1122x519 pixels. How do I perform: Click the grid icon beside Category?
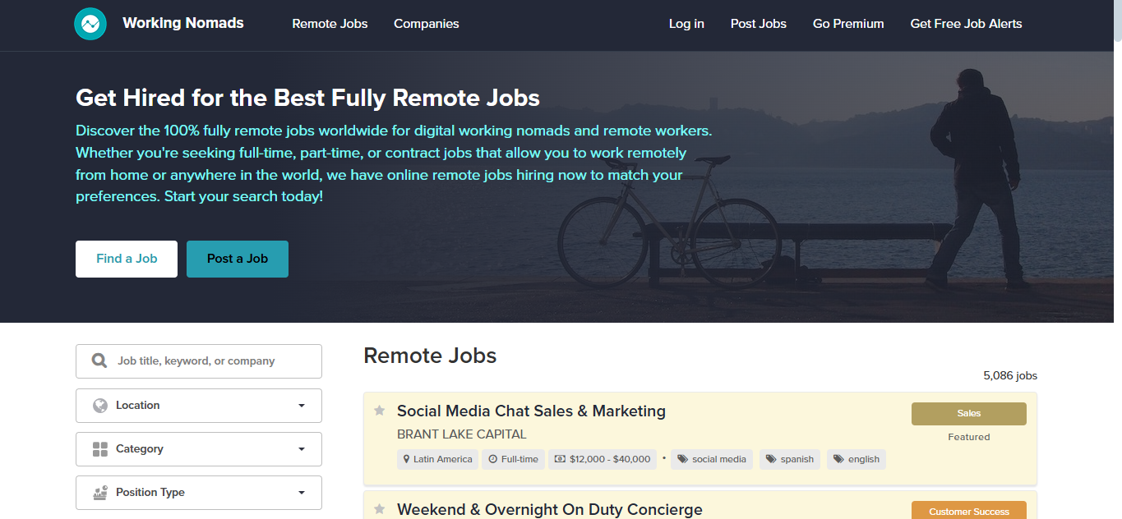coord(99,448)
